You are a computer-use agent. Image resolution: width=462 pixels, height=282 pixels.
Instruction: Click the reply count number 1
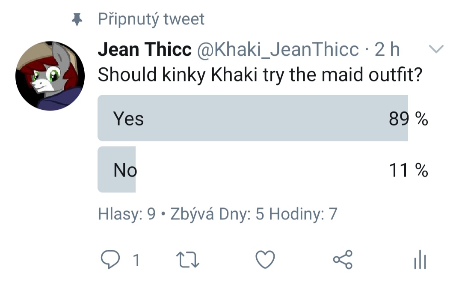point(136,260)
